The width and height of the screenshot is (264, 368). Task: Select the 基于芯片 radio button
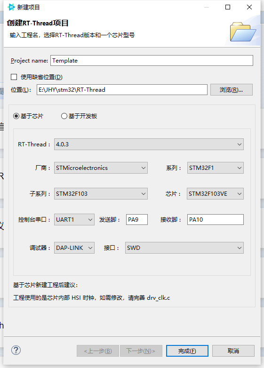click(16, 116)
